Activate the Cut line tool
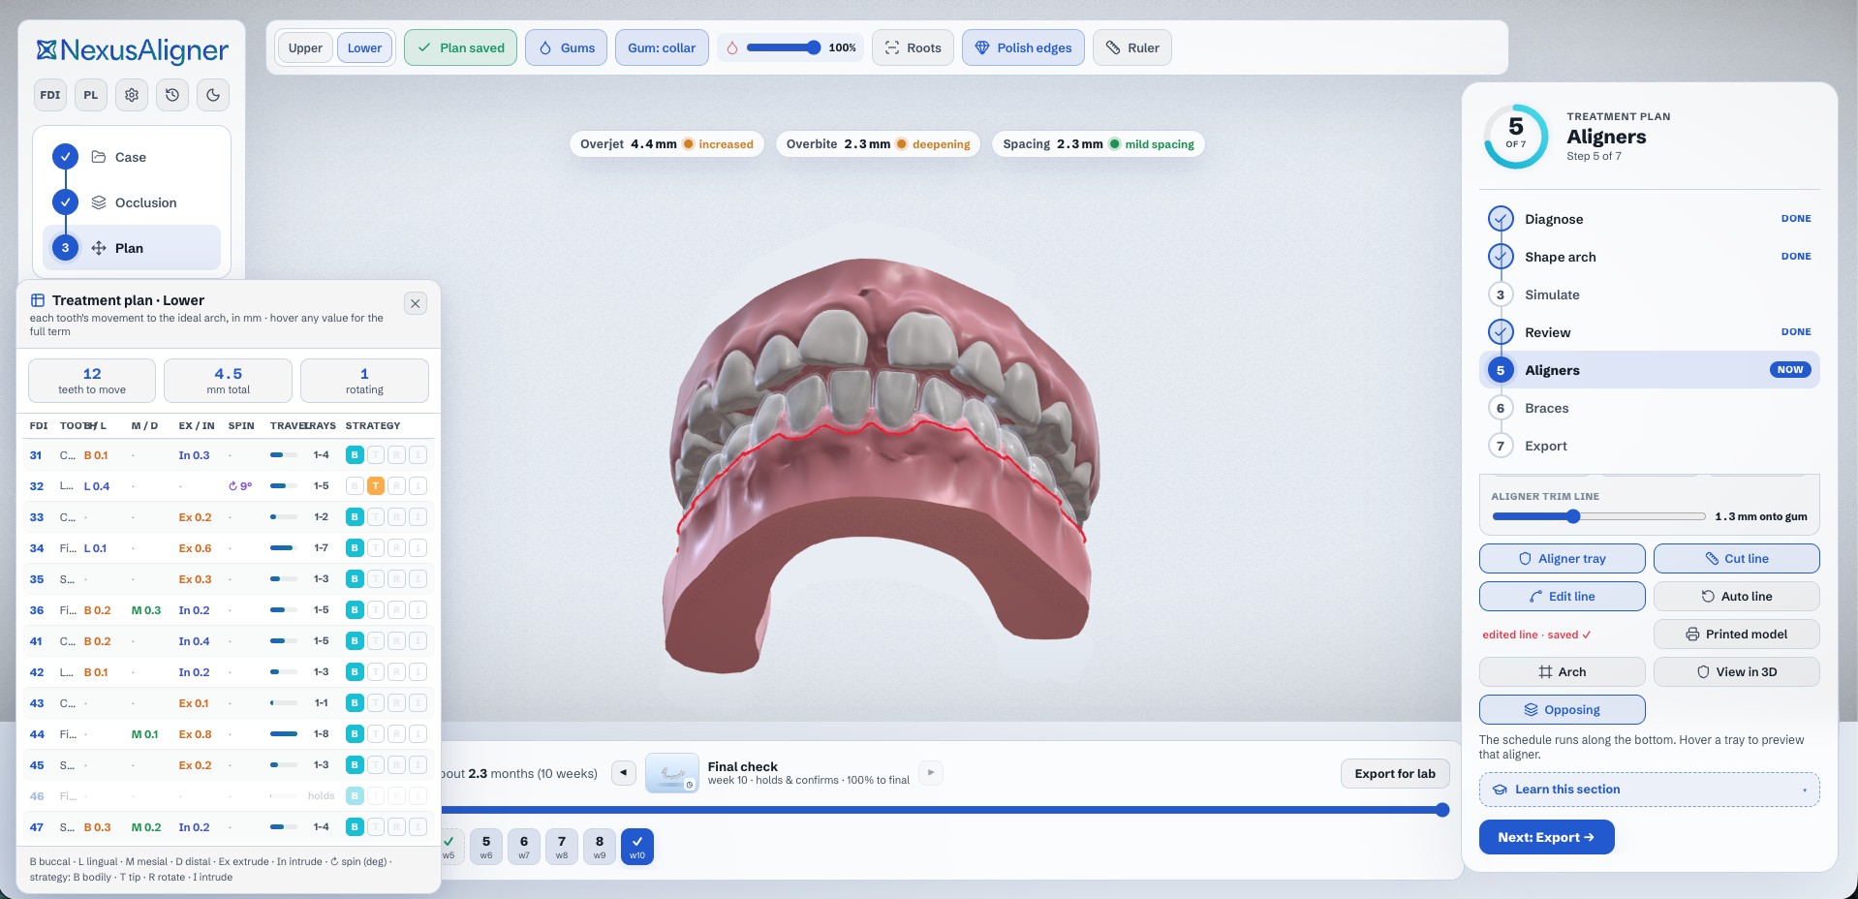 [x=1736, y=558]
